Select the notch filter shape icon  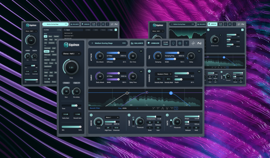point(167,108)
